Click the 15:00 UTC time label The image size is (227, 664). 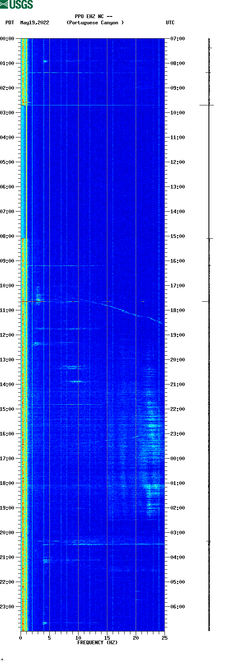pos(178,236)
